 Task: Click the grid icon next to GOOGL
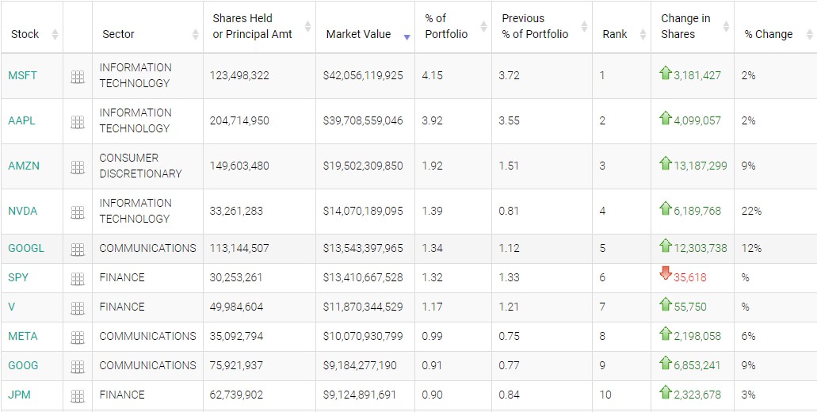point(78,250)
